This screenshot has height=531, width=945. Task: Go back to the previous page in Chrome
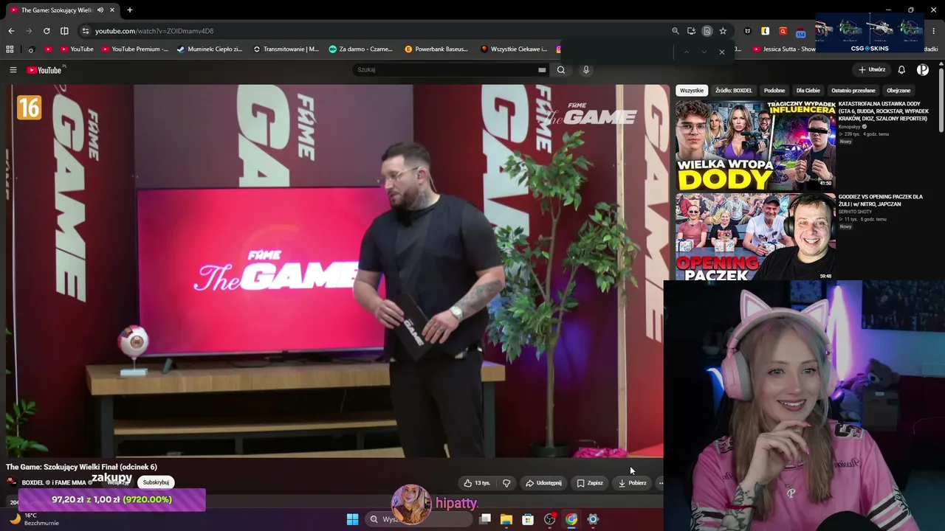point(11,31)
